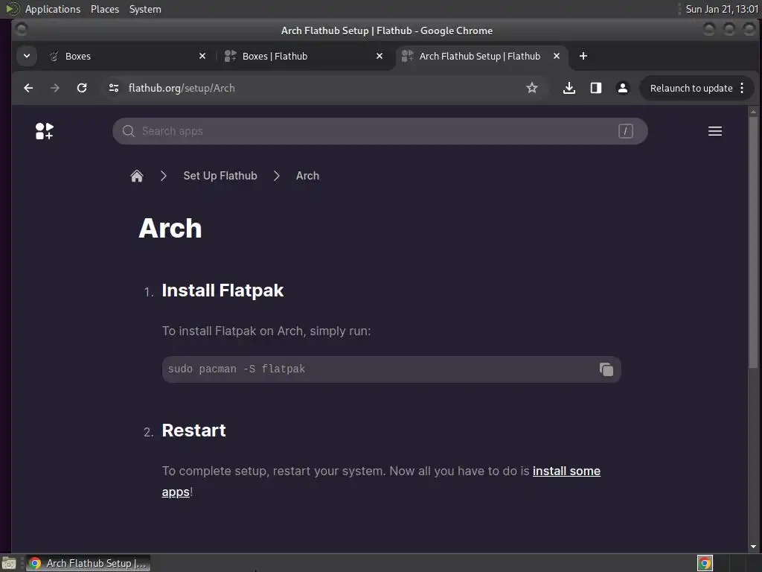
Task: Click the Install Flatpak heading
Action: tap(222, 291)
